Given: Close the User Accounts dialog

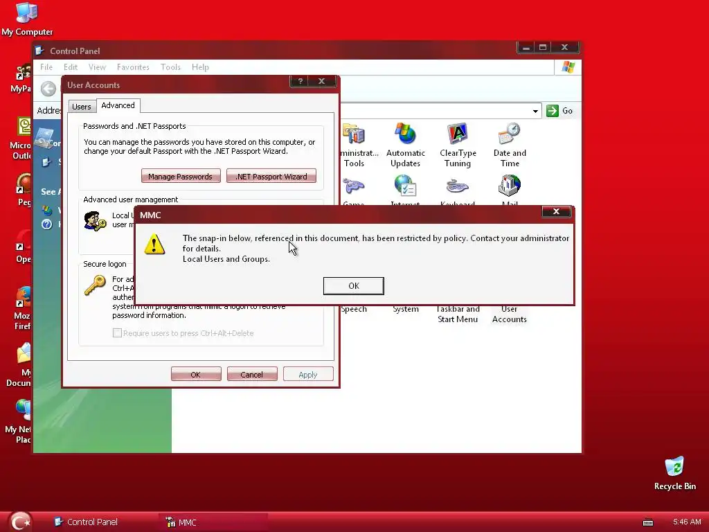Looking at the screenshot, I should pos(321,82).
